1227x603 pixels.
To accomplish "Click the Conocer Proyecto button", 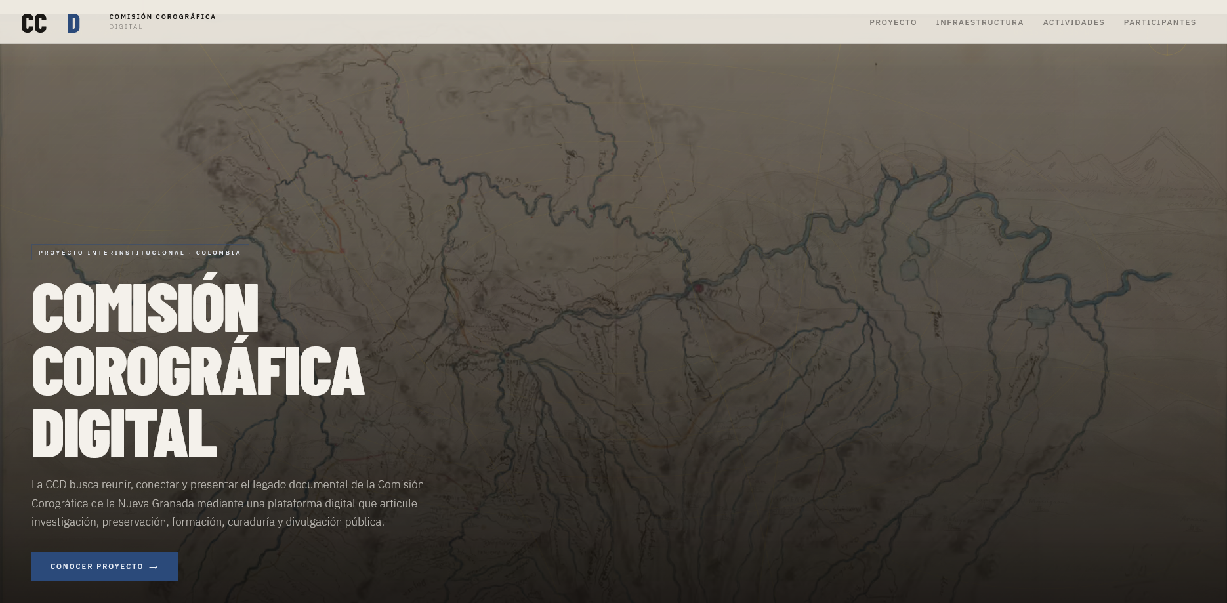I will (x=104, y=566).
